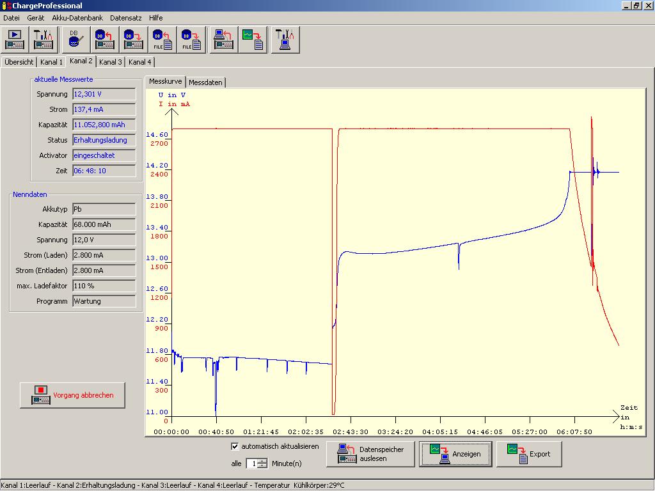
Task: Open the PC settings icon with tools above computer
Action: pyautogui.click(x=285, y=40)
